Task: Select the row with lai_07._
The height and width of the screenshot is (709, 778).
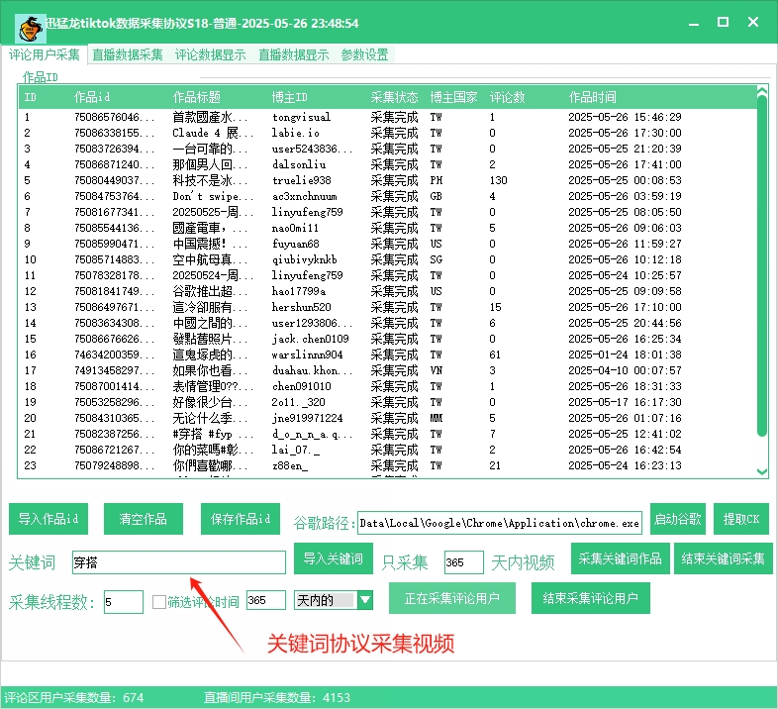Action: click(x=387, y=450)
